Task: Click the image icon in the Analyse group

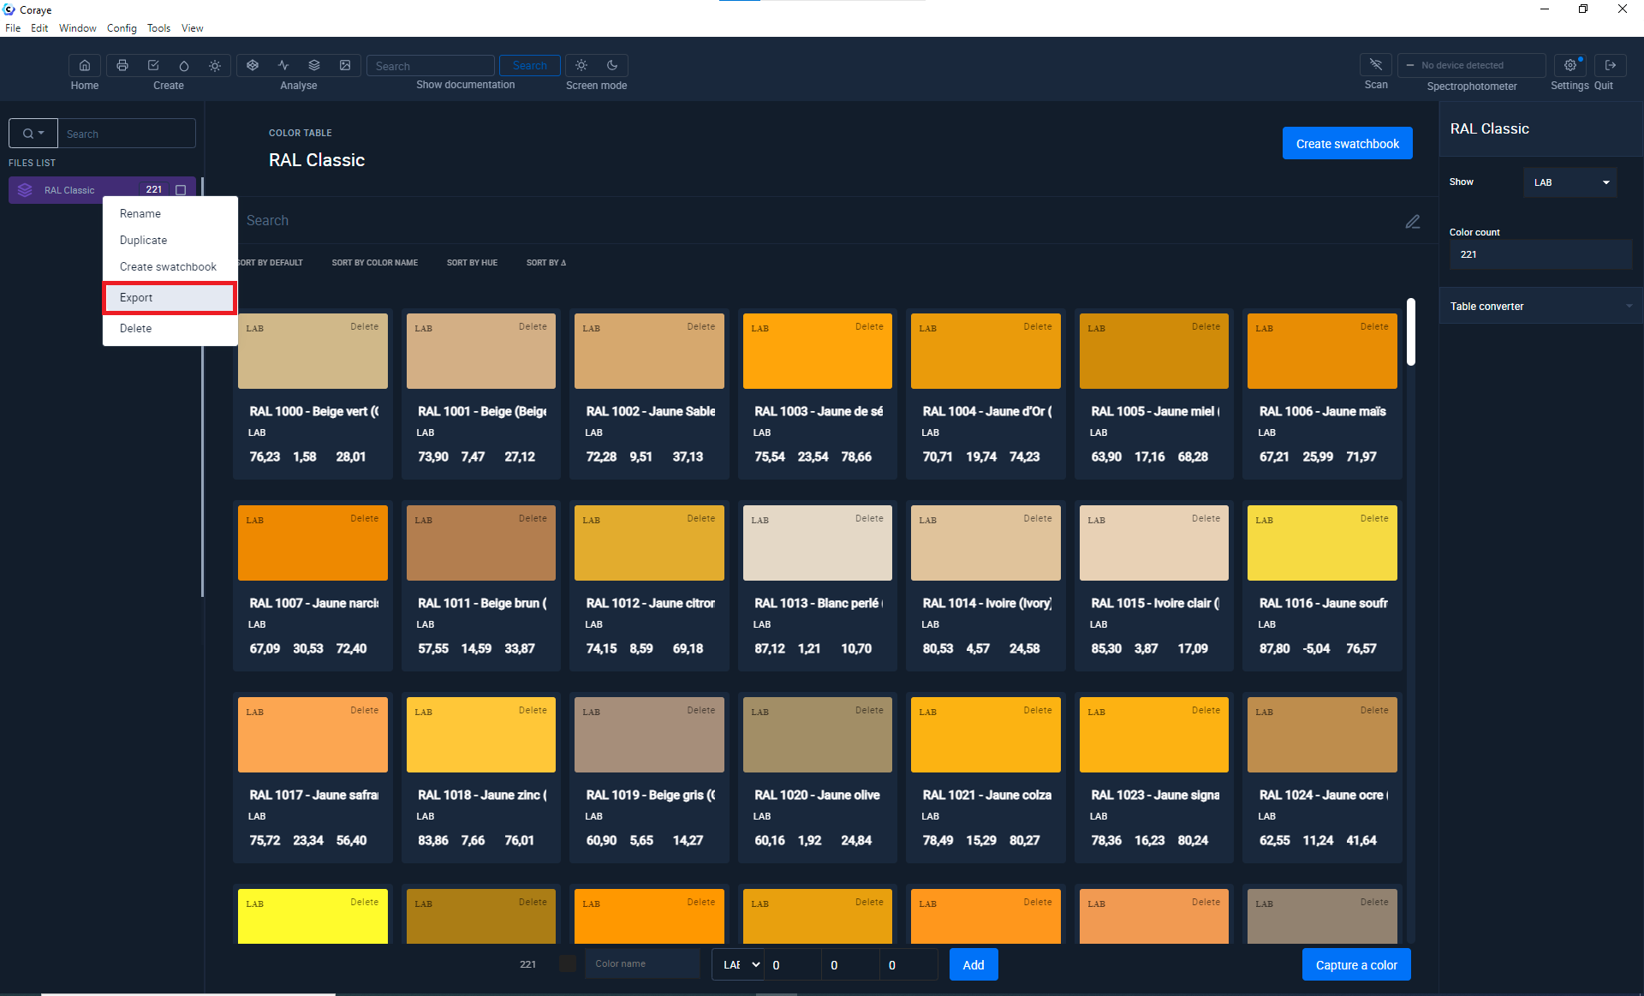Action: click(345, 65)
